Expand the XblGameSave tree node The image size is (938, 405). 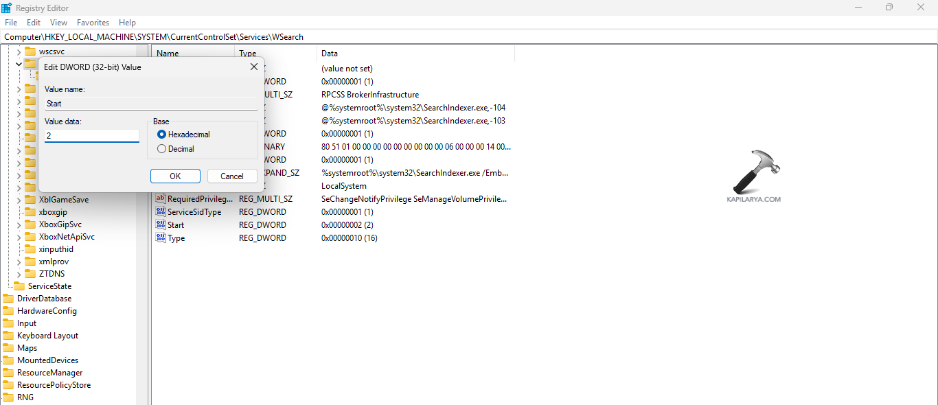point(20,199)
